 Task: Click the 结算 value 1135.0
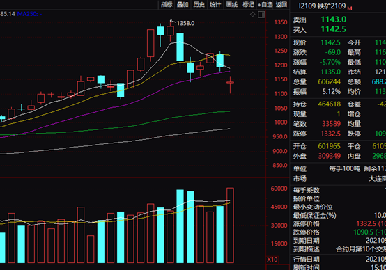click(x=330, y=72)
